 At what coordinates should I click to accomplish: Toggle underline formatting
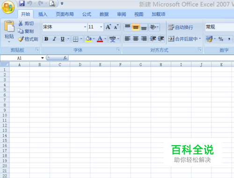pos(63,39)
